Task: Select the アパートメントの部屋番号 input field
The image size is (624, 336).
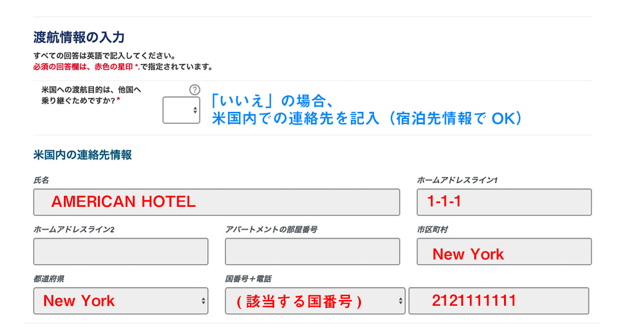Action: pyautogui.click(x=312, y=252)
